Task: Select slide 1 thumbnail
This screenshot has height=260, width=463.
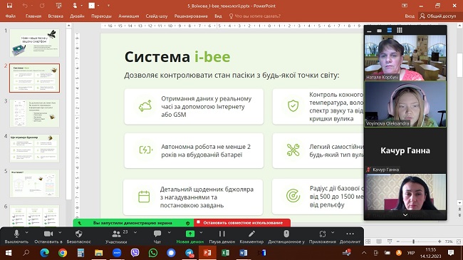Action: (35, 43)
